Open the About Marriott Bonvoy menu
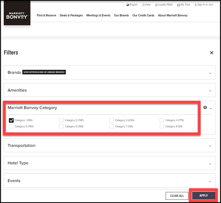 (173, 15)
